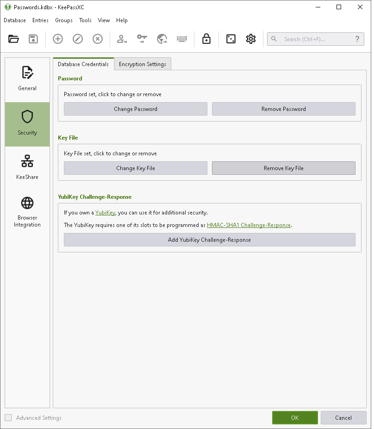The image size is (374, 429).
Task: Click the KeePassXC app icon in title bar
Action: point(8,7)
